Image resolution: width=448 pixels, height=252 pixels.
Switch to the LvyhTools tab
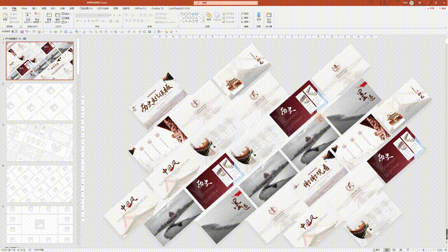point(179,8)
